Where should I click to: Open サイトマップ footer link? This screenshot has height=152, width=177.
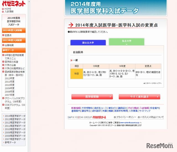point(145,111)
